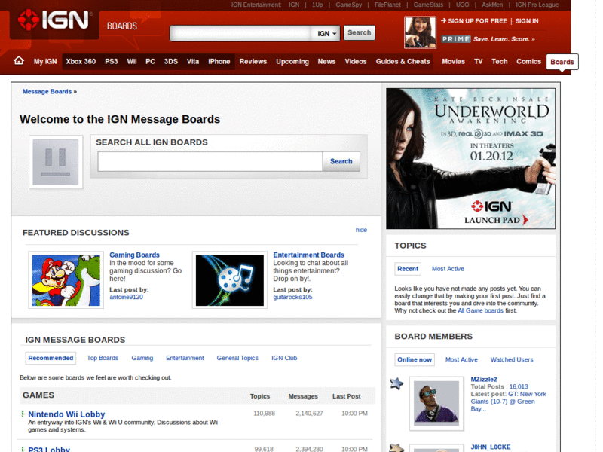Click the star icon beside MZizzle2
Screen dimensions: 603x452
point(396,383)
